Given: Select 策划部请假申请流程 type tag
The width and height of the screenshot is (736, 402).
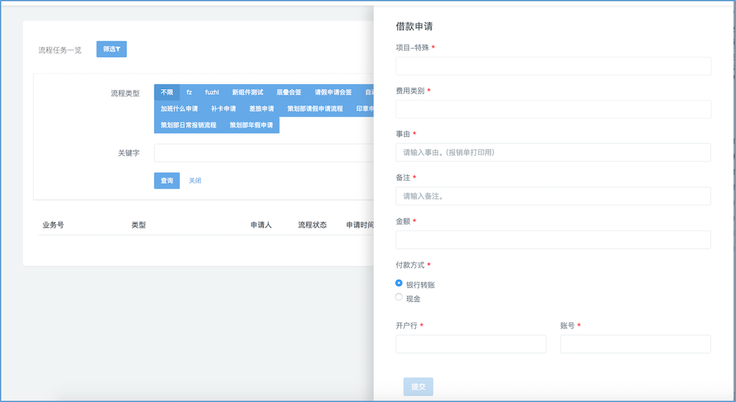Looking at the screenshot, I should tap(315, 108).
